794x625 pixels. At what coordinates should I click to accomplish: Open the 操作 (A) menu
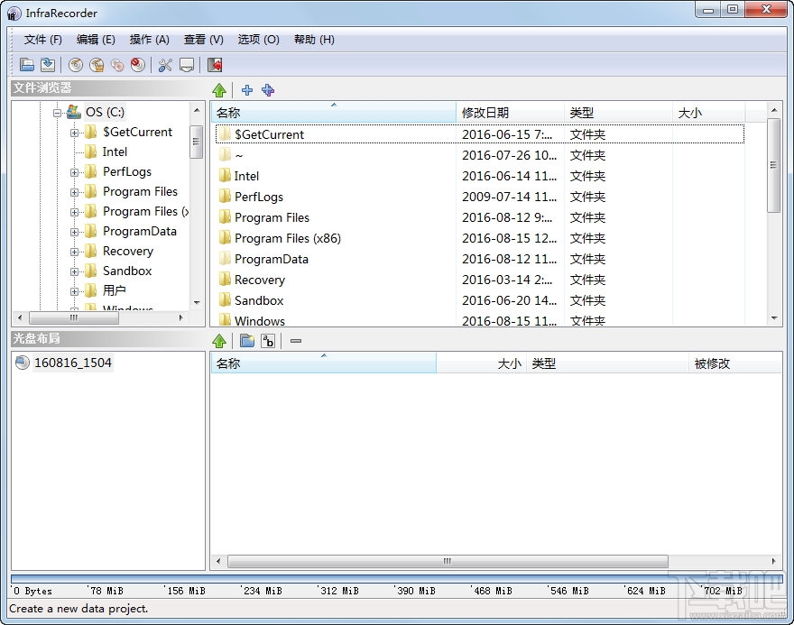pos(149,40)
